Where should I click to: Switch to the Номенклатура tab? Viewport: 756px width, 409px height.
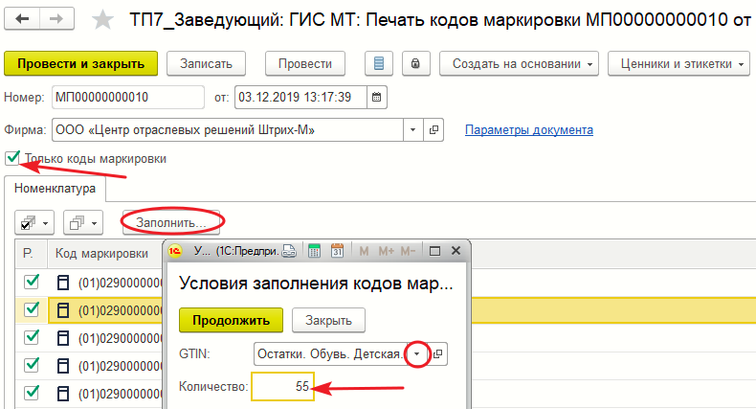coord(55,189)
